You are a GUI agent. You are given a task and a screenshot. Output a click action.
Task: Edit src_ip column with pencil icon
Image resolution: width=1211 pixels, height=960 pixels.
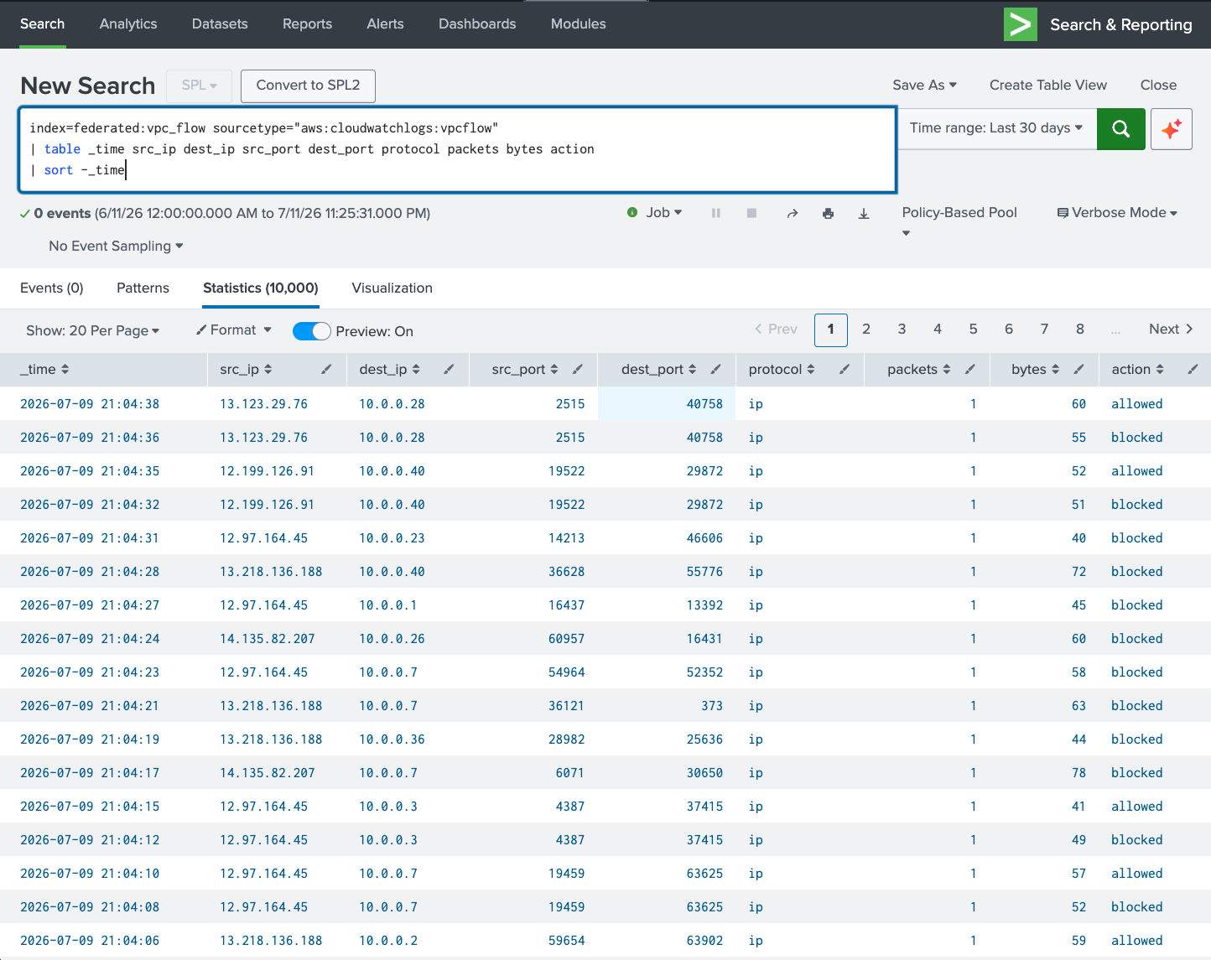[x=326, y=369]
